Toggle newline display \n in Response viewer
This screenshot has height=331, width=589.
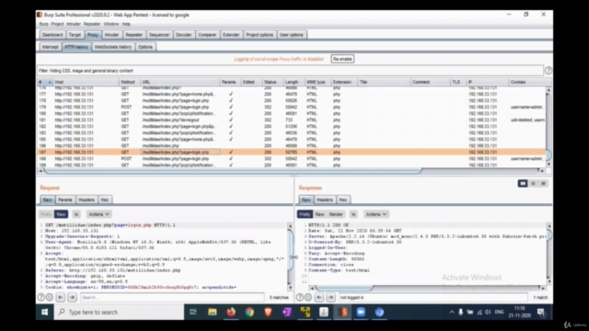click(353, 214)
